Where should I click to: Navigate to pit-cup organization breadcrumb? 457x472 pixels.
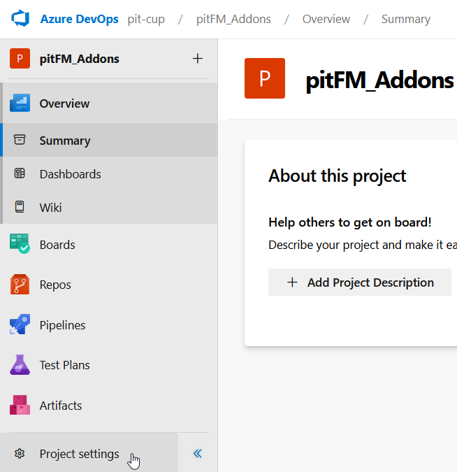pyautogui.click(x=146, y=19)
